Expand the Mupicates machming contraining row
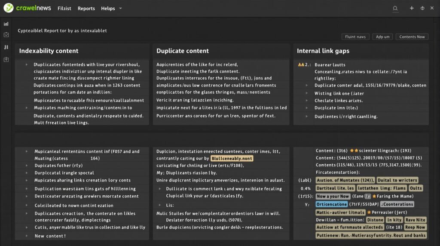 (27, 108)
